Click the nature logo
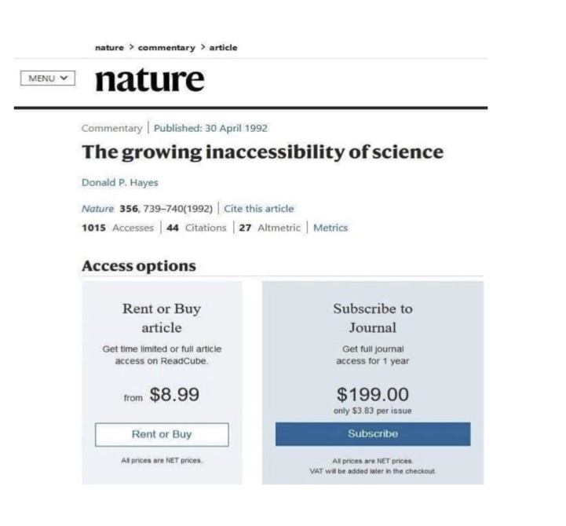The image size is (566, 526). 149,79
